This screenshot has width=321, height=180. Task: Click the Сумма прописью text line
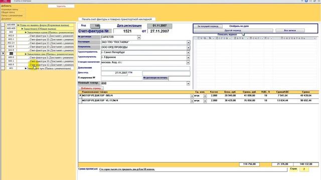pos(193,169)
